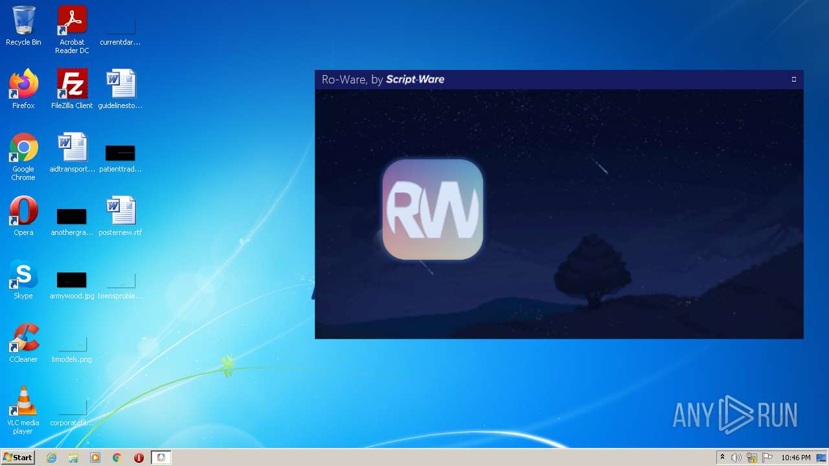Select the corporatefil file icon
Screen dimensions: 829x466
click(72, 412)
